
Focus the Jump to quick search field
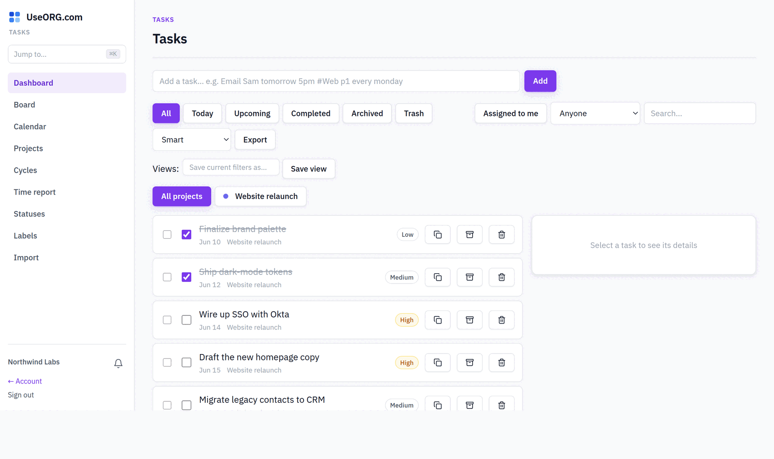tap(67, 54)
